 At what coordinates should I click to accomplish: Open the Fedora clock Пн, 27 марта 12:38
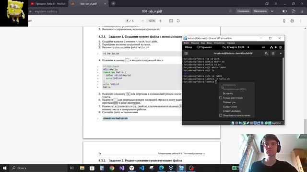[x=233, y=47]
